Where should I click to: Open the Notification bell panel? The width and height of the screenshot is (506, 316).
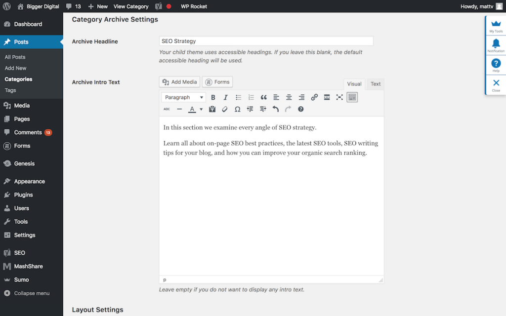pyautogui.click(x=496, y=45)
